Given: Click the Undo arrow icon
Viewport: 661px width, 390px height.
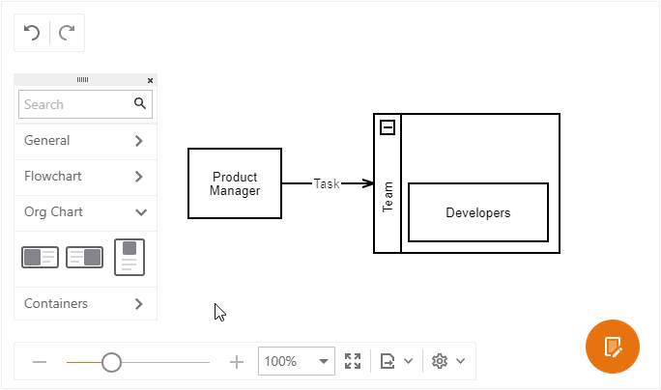Looking at the screenshot, I should tap(32, 33).
